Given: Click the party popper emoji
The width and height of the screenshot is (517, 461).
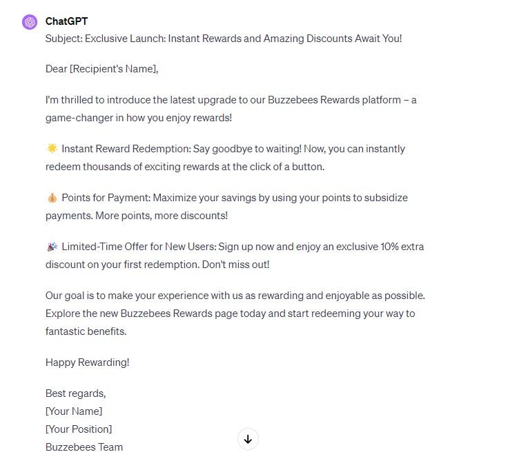Looking at the screenshot, I should (x=52, y=247).
